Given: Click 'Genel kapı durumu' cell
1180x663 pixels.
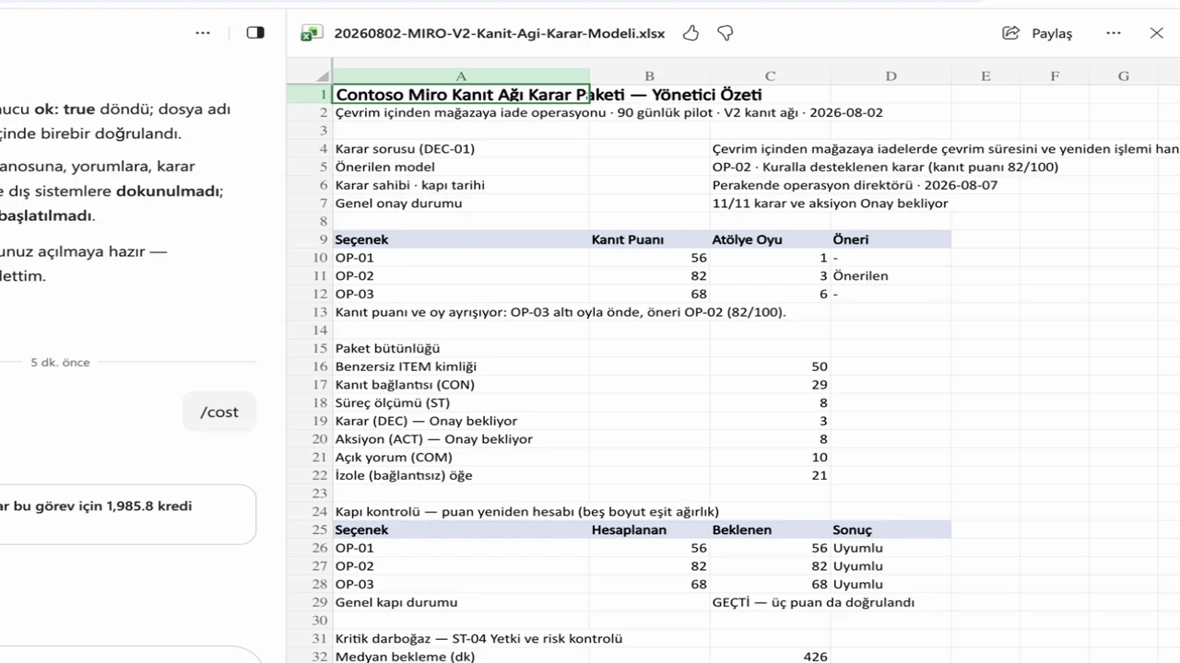Looking at the screenshot, I should (461, 602).
